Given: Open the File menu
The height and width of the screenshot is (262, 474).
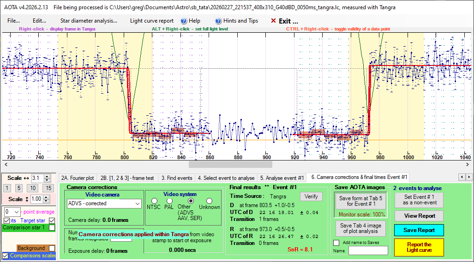Looking at the screenshot, I should [x=13, y=21].
